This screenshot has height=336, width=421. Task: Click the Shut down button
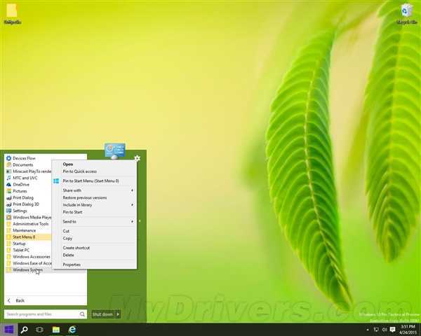[103, 314]
